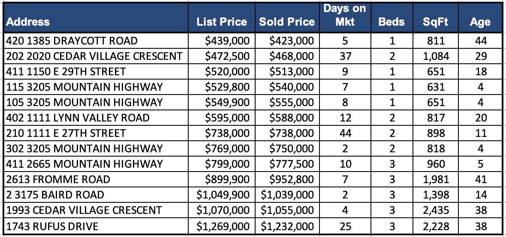Click the Address column header

pos(28,22)
